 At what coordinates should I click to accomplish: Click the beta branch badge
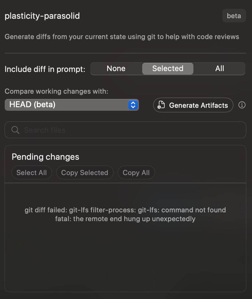(234, 16)
